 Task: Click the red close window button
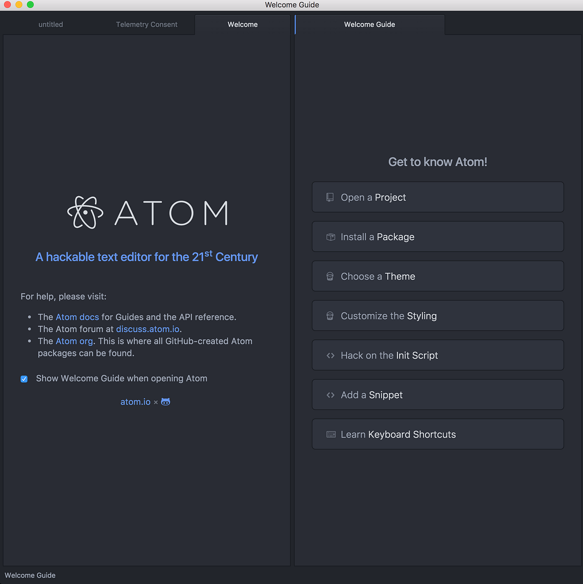click(7, 4)
